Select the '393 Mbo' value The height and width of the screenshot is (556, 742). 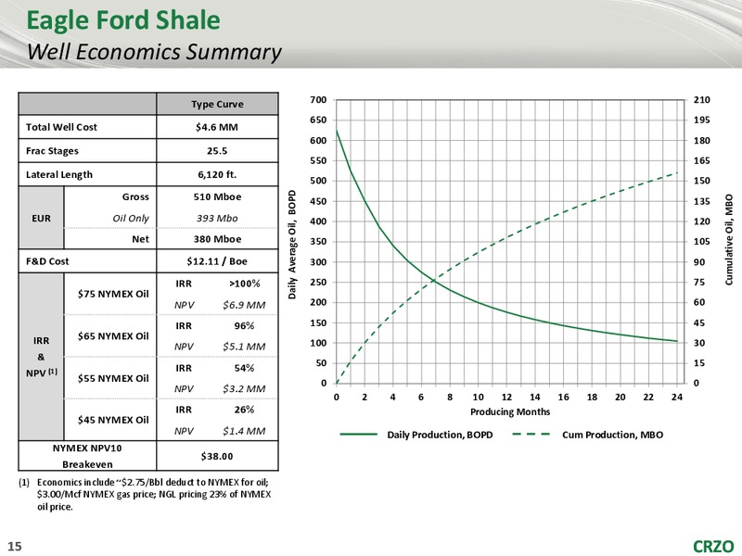217,218
